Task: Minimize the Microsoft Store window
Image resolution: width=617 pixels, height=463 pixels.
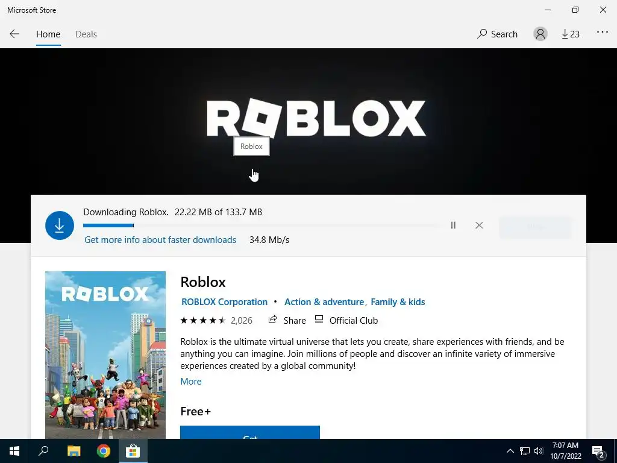Action: coord(548,10)
